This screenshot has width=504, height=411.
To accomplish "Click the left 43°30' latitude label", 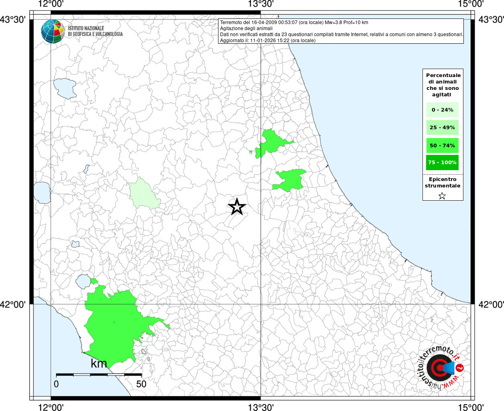I will point(12,20).
